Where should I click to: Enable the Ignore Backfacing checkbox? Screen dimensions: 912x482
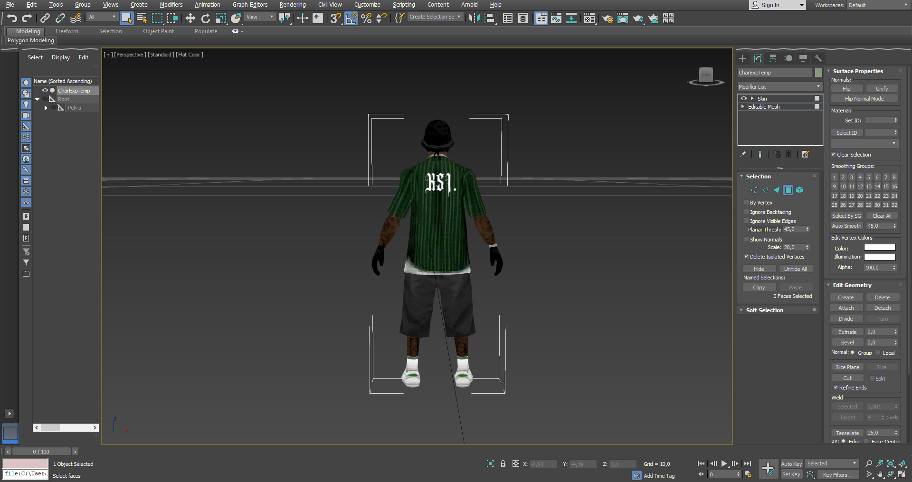click(x=747, y=212)
